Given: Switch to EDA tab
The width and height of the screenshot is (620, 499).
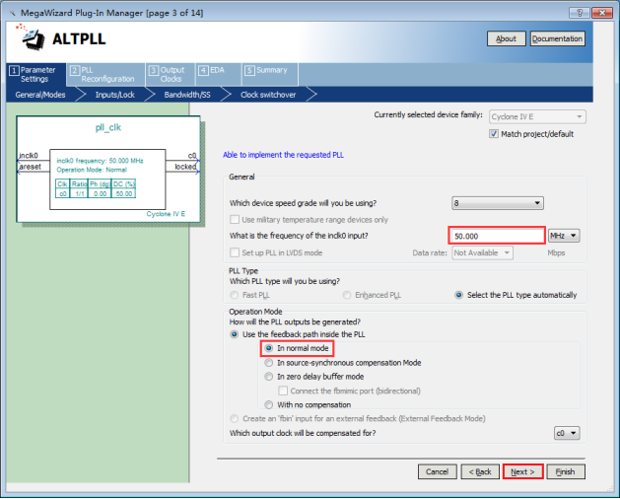Looking at the screenshot, I should click(x=218, y=74).
